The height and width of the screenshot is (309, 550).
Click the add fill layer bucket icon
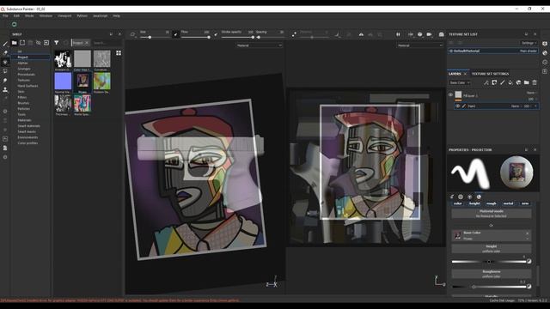click(510, 82)
